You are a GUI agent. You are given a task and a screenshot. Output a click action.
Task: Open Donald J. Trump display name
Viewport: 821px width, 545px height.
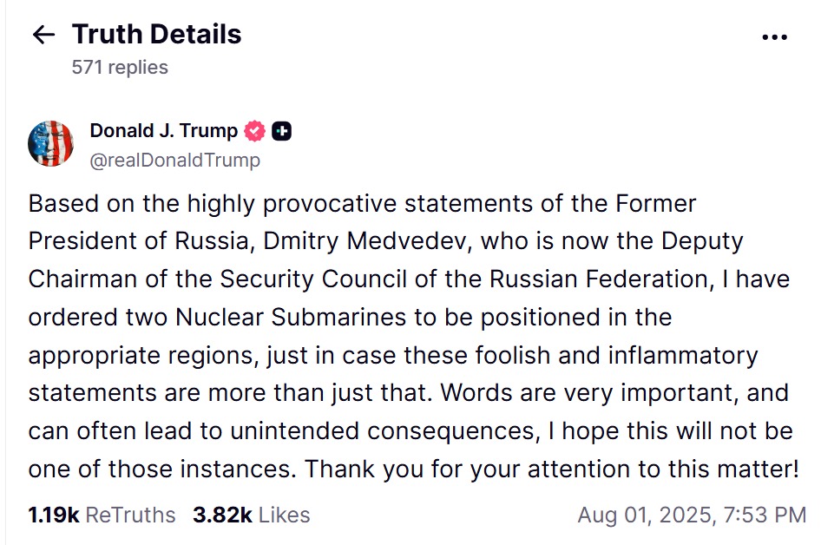coord(163,130)
